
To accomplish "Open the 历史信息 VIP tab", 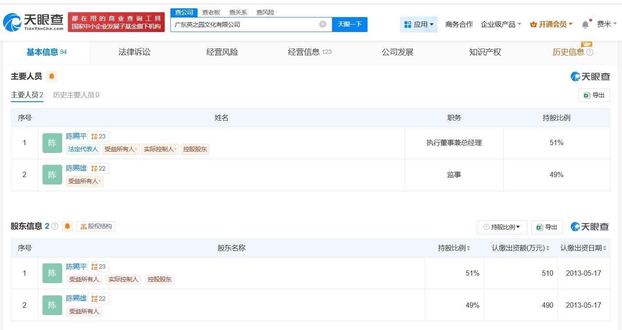I will tap(568, 52).
